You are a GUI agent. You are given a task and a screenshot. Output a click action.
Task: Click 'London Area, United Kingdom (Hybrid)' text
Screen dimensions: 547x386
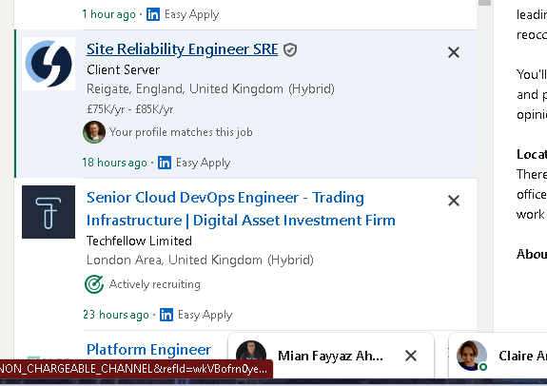tap(200, 261)
